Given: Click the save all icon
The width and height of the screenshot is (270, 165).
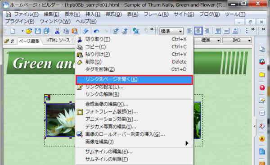Looking at the screenshot, I should [46, 31].
